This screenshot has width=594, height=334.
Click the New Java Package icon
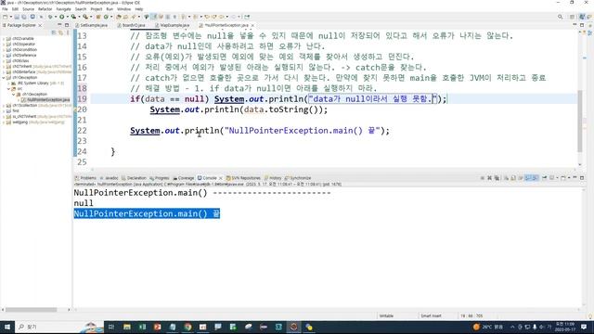(97, 17)
